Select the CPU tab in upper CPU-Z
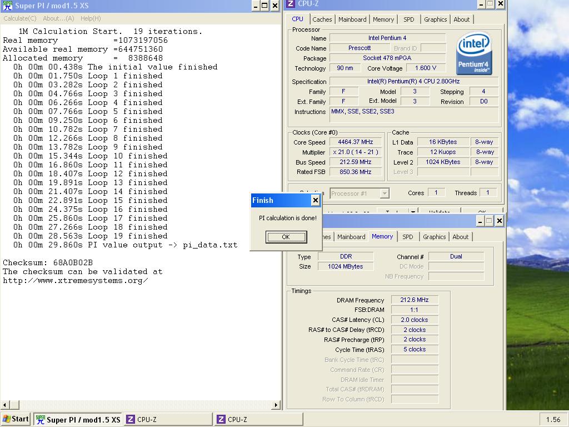Screen dimensions: 569x427 [297, 19]
